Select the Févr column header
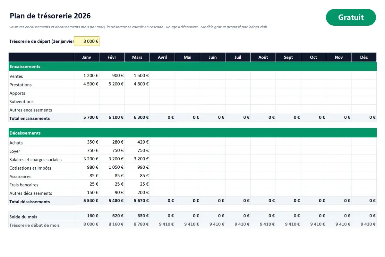385x257 pixels. tap(112, 57)
